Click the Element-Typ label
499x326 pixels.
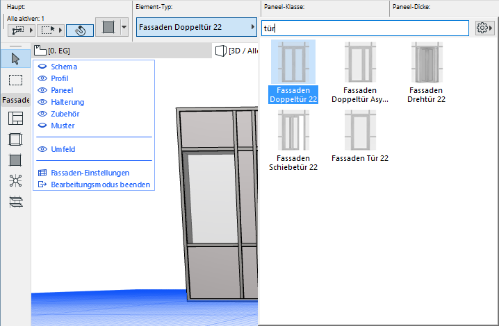(x=154, y=7)
